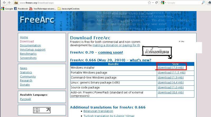The width and height of the screenshot is (211, 117).
Task: Download Windows installer (7.9 mb)
Action: coord(171,68)
